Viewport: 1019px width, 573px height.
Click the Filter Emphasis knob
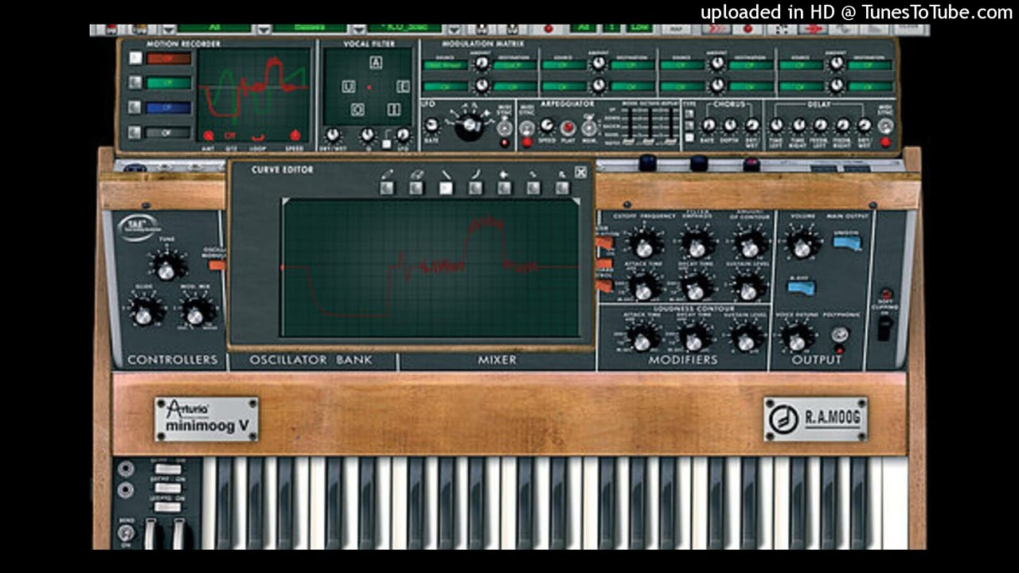(x=697, y=244)
